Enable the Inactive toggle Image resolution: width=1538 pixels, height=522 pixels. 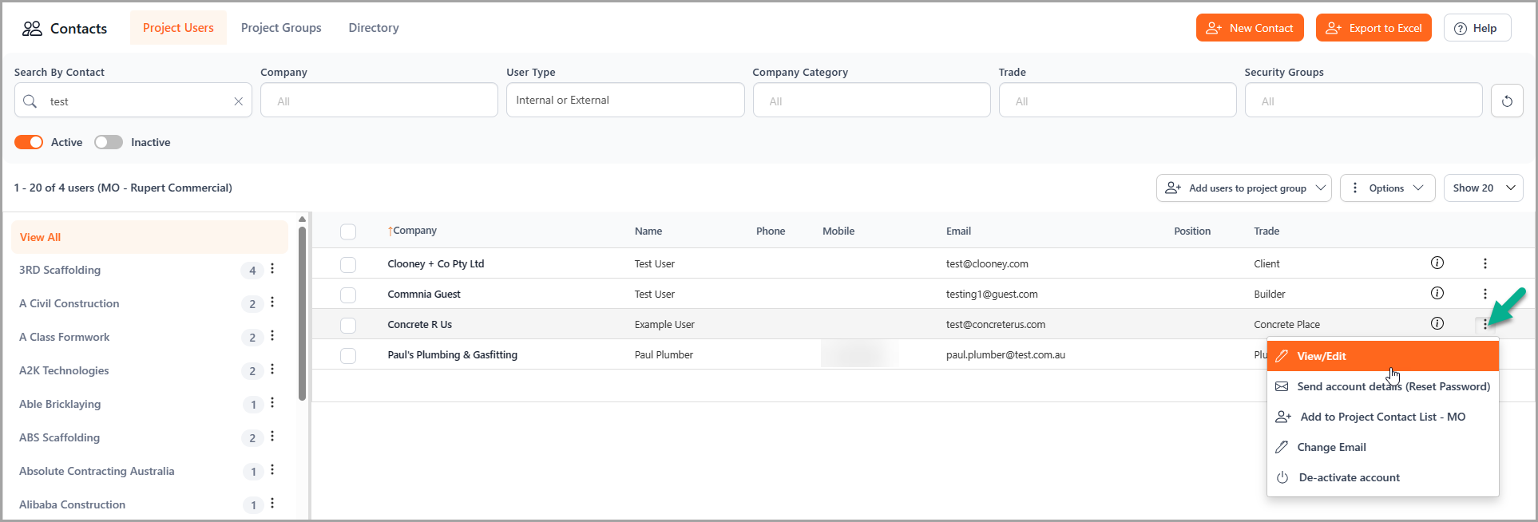pyautogui.click(x=109, y=142)
